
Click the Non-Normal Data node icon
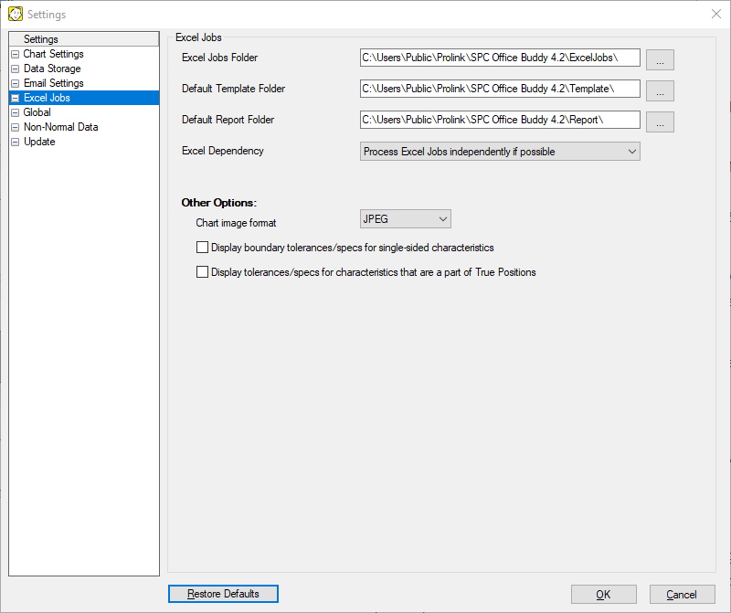click(16, 128)
